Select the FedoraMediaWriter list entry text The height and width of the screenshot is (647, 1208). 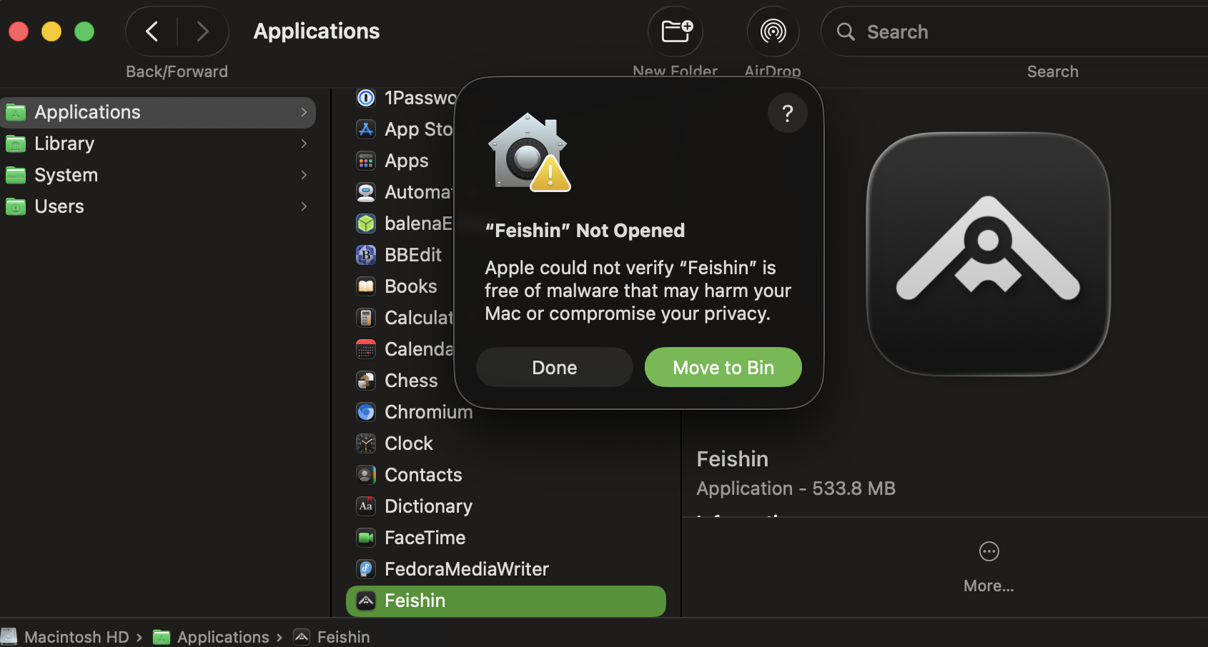(x=467, y=569)
